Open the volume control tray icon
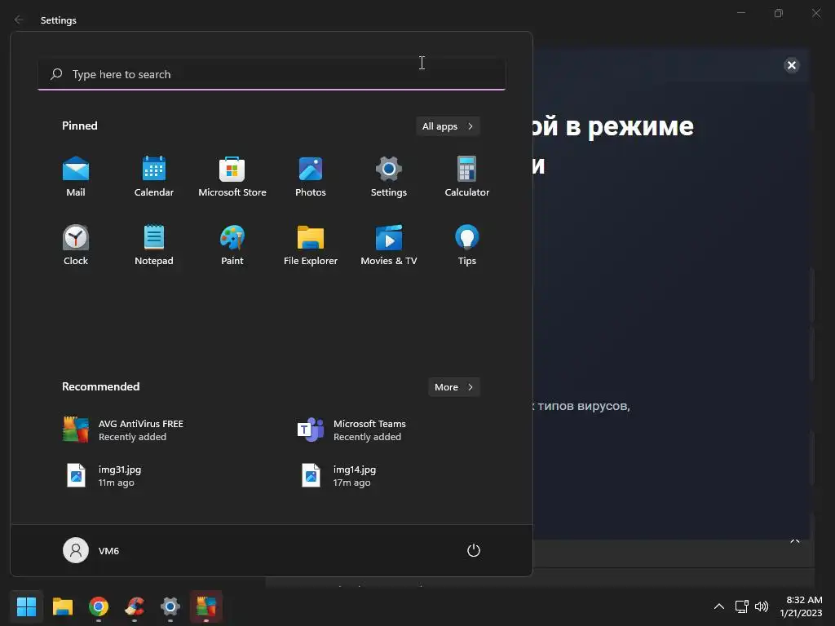Screen dimensions: 835x626 pyautogui.click(x=762, y=606)
